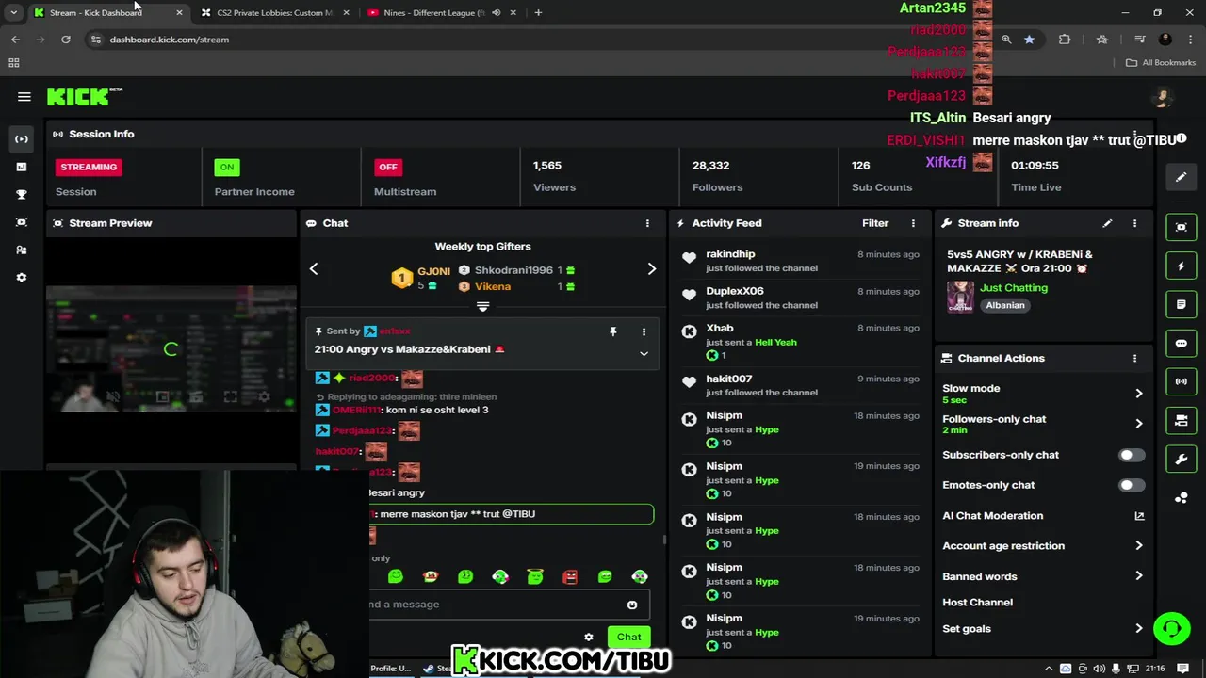Screen dimensions: 1206x678
Task: Open All Bookmarks folder
Action: [1162, 63]
